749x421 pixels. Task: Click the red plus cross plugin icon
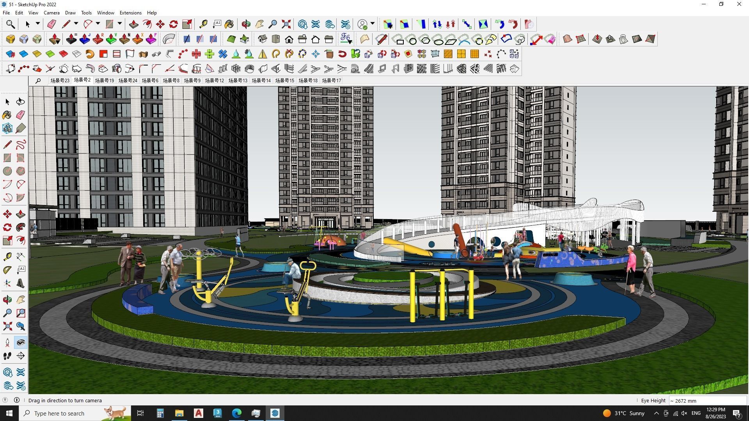196,54
